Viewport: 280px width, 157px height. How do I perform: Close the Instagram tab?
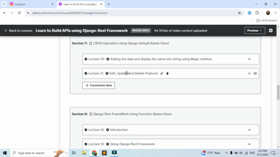[52, 4]
